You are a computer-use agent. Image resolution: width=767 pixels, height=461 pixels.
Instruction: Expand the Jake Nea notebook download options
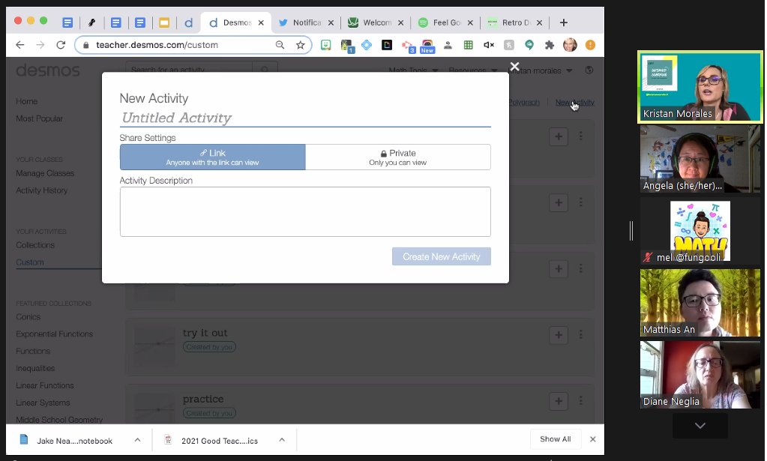click(137, 440)
